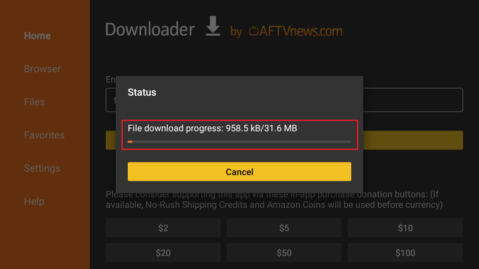Image resolution: width=479 pixels, height=269 pixels.
Task: Donate with the $10 button
Action: (x=405, y=228)
